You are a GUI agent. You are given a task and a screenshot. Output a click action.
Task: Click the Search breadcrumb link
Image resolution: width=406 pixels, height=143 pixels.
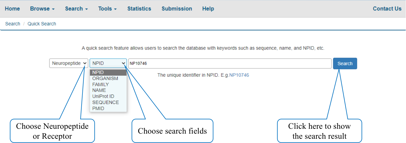13,24
